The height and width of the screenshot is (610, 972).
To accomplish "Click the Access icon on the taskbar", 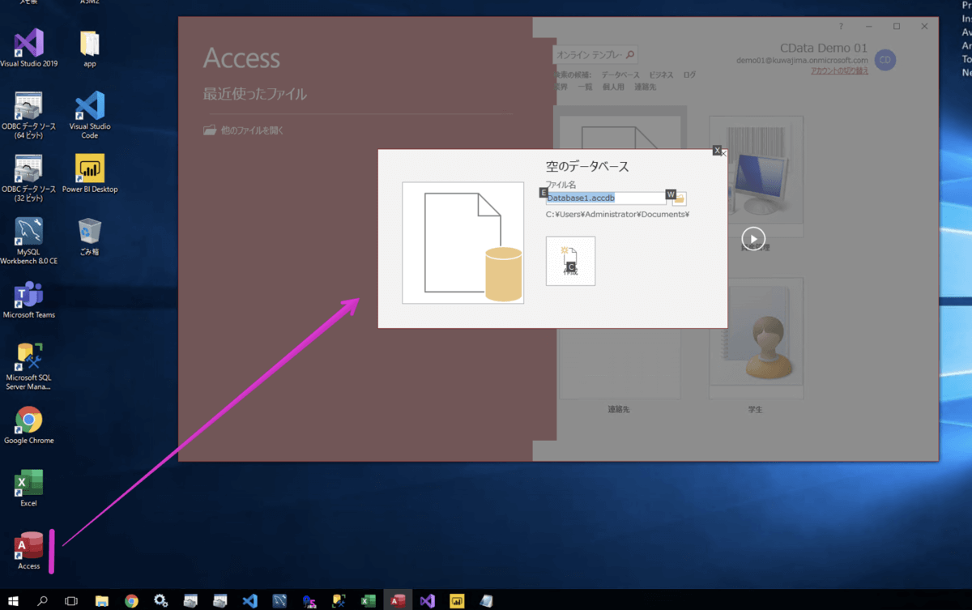I will tap(398, 601).
